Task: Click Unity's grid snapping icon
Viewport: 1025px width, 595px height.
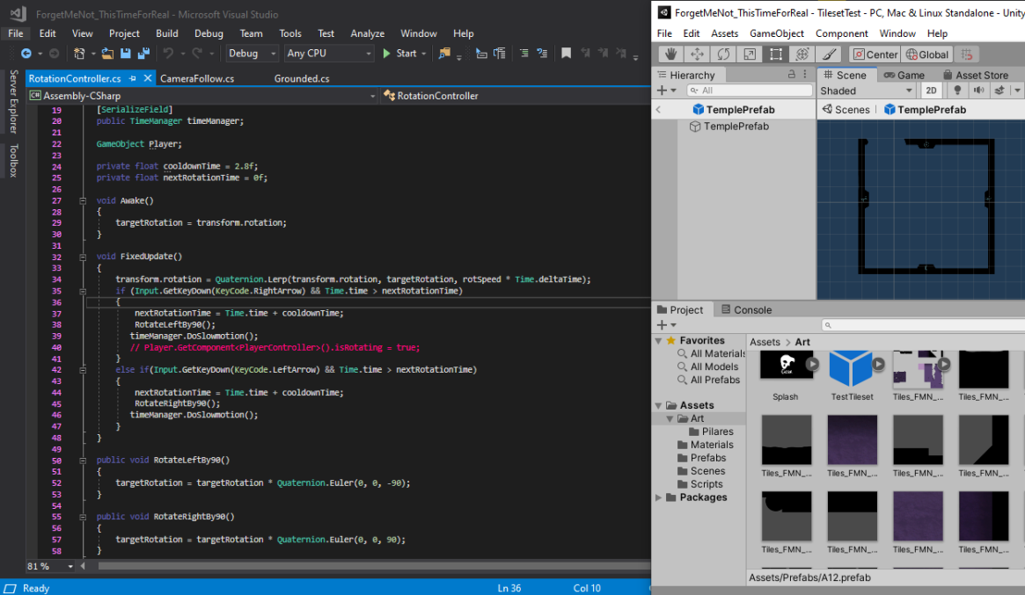Action: (x=967, y=54)
